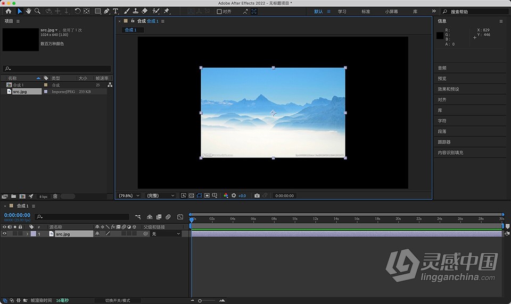
Task: Toggle the composition viewer lock icon
Action: click(133, 21)
